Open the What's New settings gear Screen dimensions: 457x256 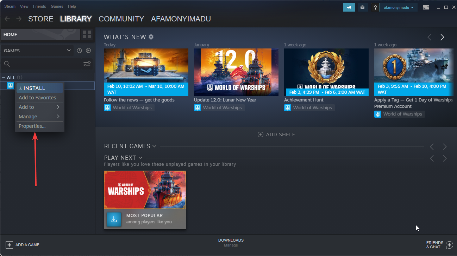click(151, 37)
